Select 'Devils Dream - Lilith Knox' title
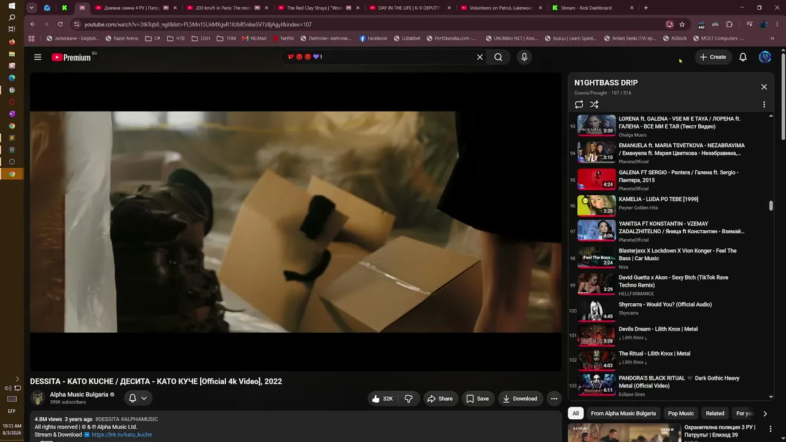This screenshot has width=786, height=442. point(658,329)
